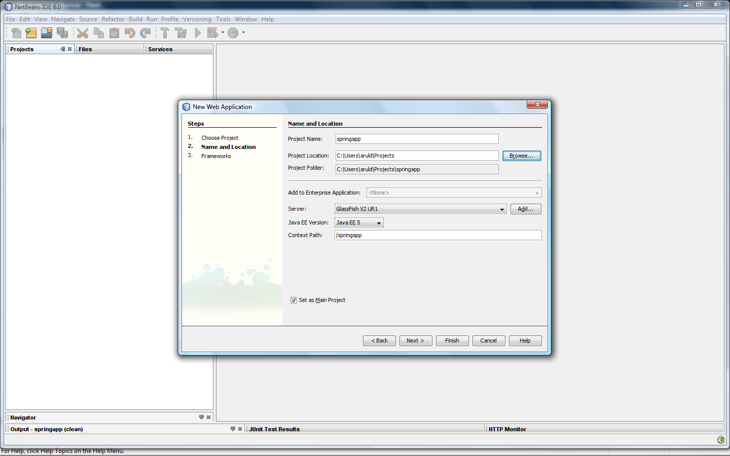Open the Add to Enterprise Application dropdown

(454, 193)
